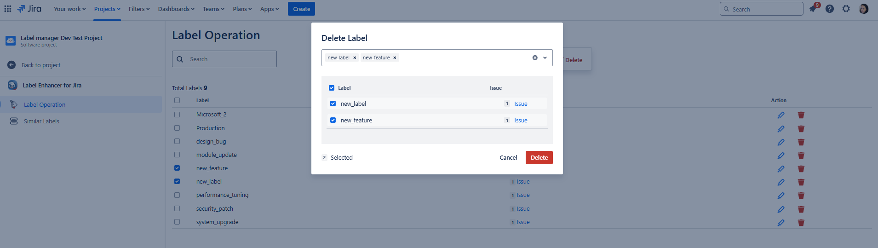Screen dimensions: 878x248
Task: Edit the module_update label pencil icon
Action: (781, 156)
